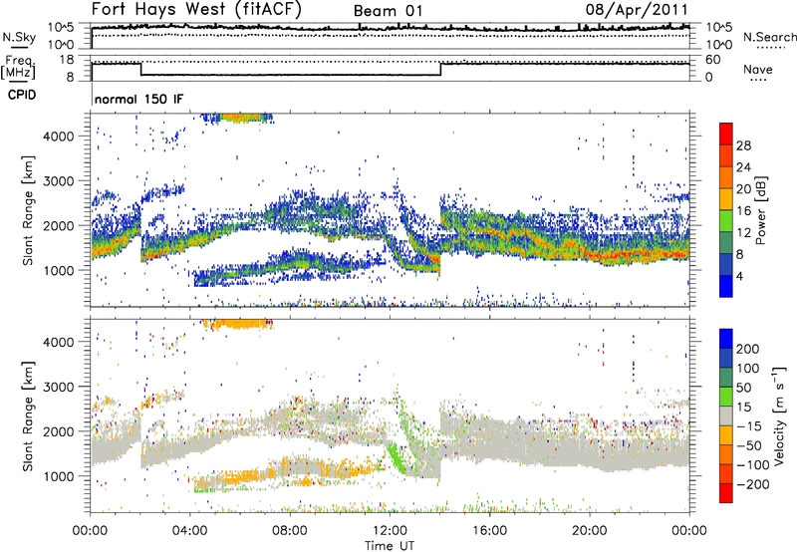
Task: Click the dotted line sample under Nave
Action: (758, 81)
